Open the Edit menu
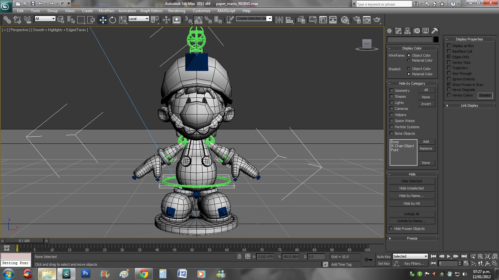 coord(20,11)
